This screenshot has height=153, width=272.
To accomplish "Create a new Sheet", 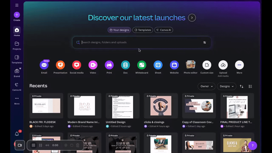I will click(158, 65).
